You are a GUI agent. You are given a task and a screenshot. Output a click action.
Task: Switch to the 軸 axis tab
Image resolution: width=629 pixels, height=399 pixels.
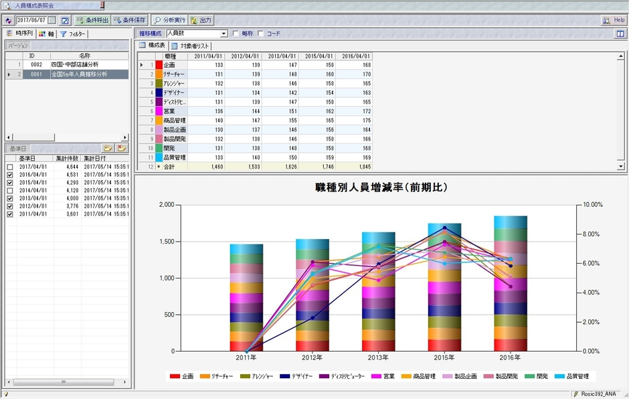(46, 33)
